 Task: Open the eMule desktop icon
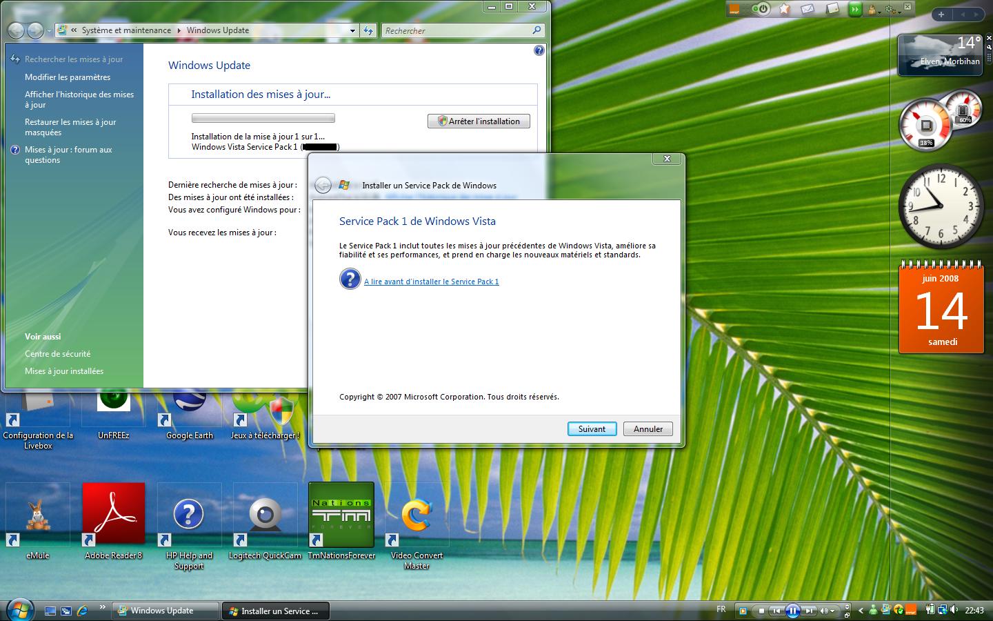coord(38,514)
